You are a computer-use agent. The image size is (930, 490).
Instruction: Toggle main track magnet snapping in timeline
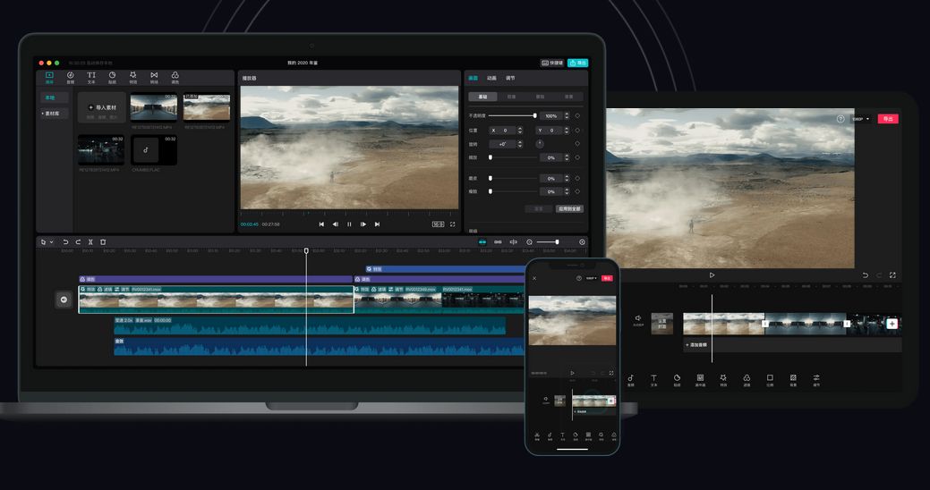pyautogui.click(x=482, y=241)
